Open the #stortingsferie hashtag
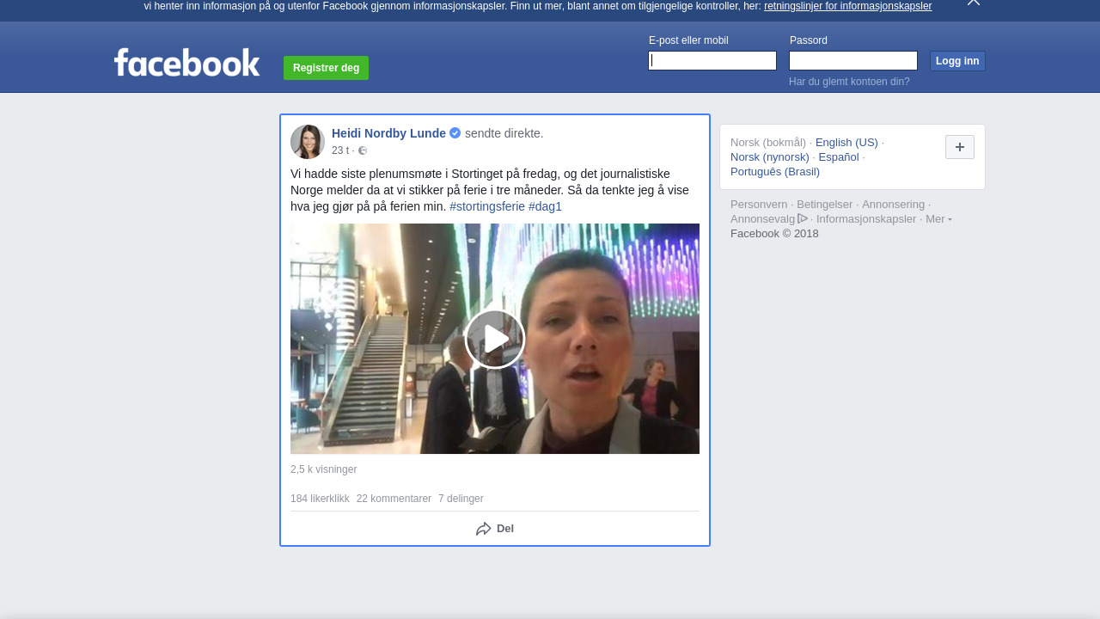 [x=486, y=206]
